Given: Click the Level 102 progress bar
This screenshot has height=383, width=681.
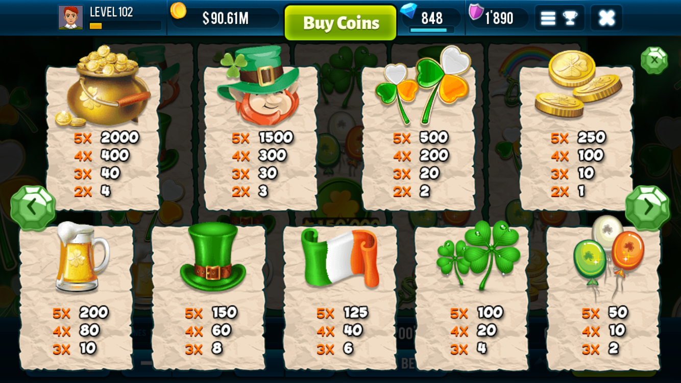Looking at the screenshot, I should 125,26.
